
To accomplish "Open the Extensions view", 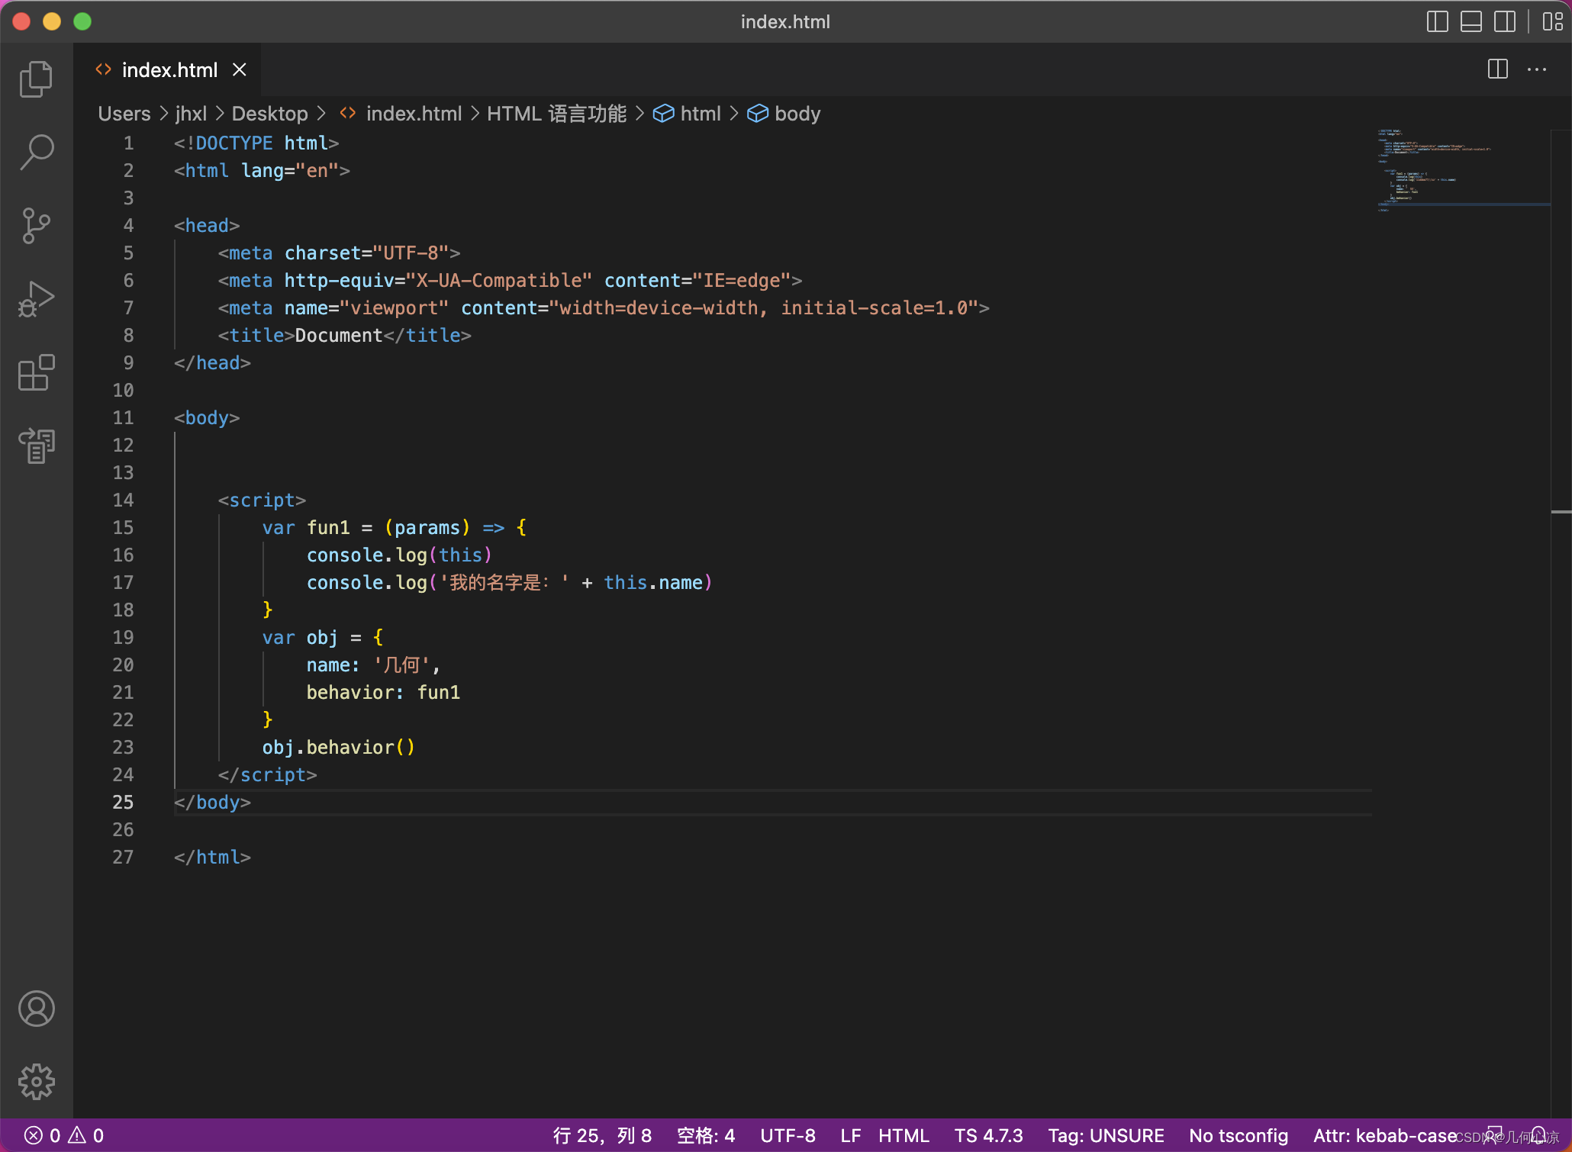I will click(x=36, y=372).
